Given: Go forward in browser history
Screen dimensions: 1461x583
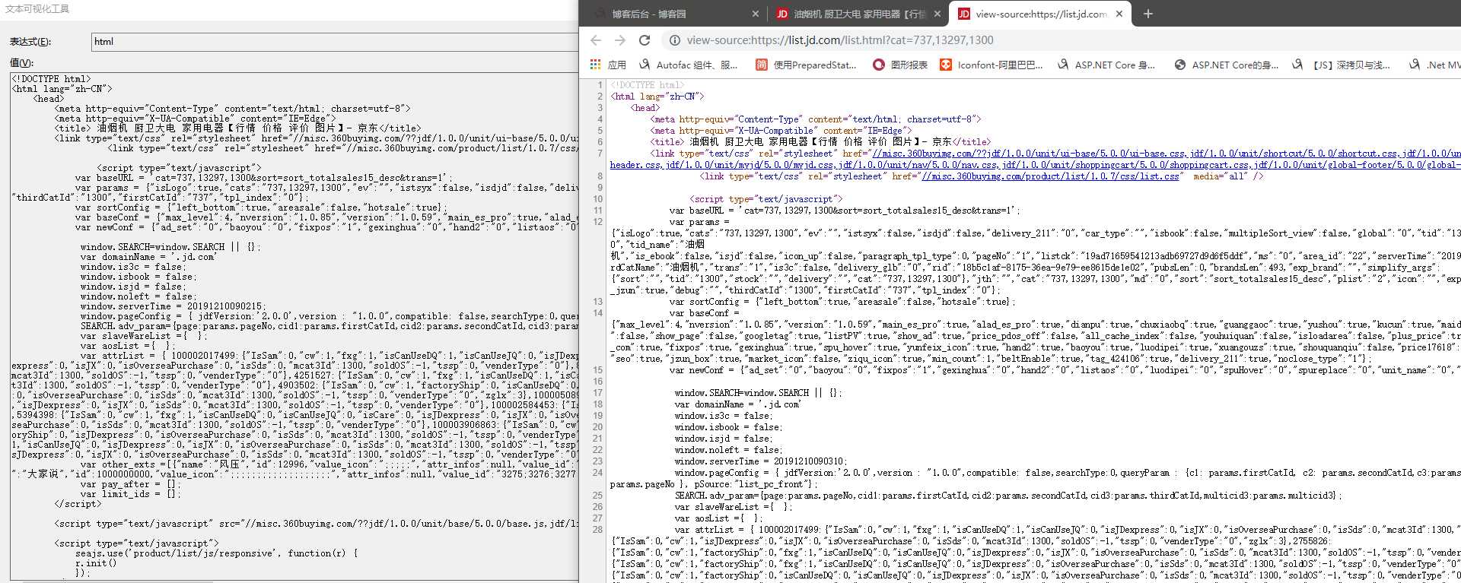Looking at the screenshot, I should [x=620, y=40].
